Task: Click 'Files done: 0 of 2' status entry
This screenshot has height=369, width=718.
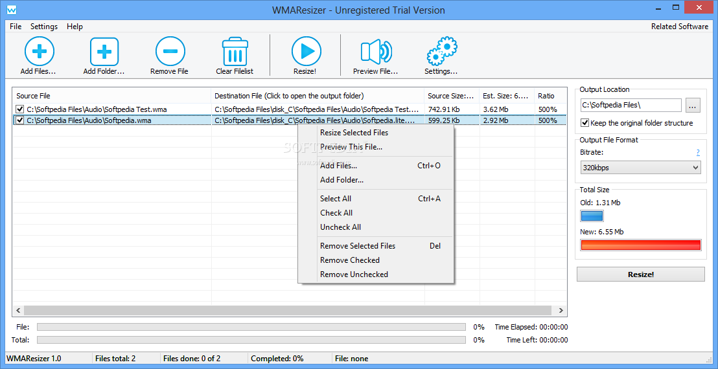Action: (192, 359)
